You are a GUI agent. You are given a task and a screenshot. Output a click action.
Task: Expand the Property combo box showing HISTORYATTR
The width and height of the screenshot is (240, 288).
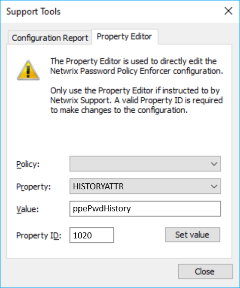145,186
